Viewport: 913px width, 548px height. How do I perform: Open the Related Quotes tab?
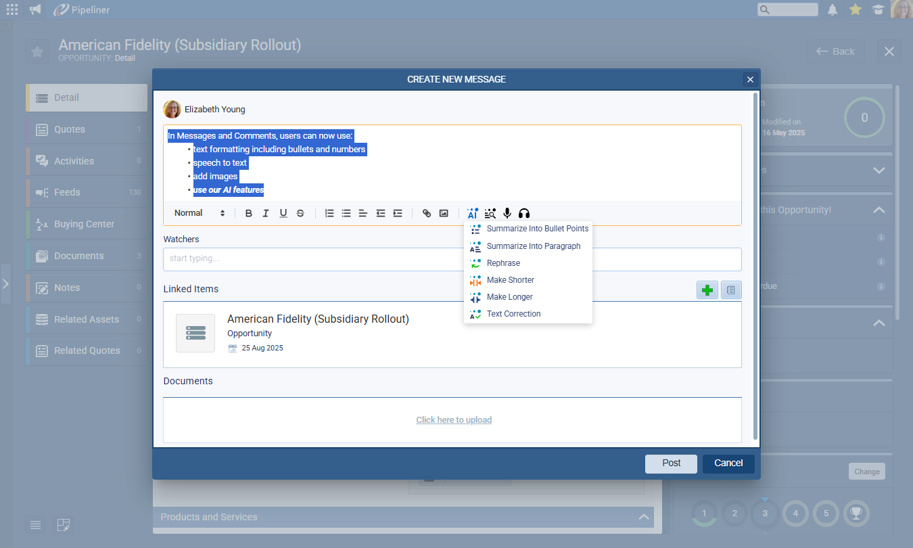[87, 350]
